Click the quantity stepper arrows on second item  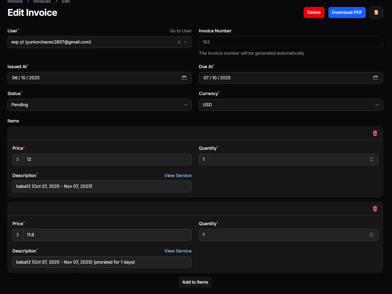tap(371, 235)
